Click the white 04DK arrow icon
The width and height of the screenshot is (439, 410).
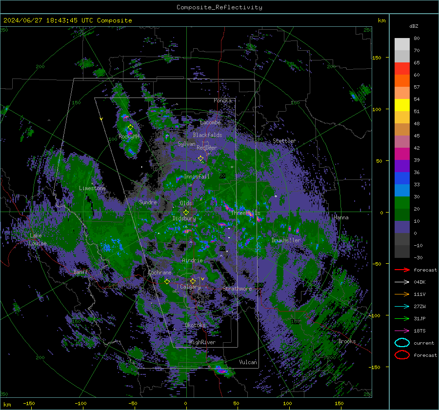pos(402,282)
